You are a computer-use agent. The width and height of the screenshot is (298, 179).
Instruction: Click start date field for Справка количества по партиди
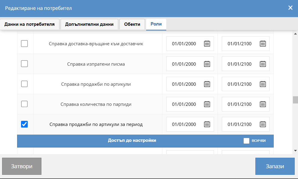(x=184, y=104)
